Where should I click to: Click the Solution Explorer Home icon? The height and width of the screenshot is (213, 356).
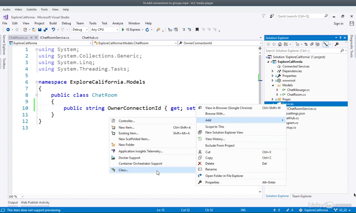point(280,44)
